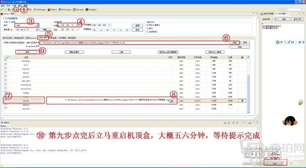Viewport: 306px width, 168px height.
Task: Click the IME keyboard icon on floating bar
Action: click(x=292, y=42)
